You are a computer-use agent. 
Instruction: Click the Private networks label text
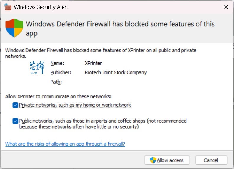point(75,105)
